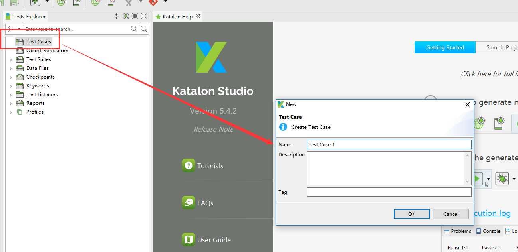Open the dropdown arrow beside the crossed-tools icon
518x252 pixels.
140,2
